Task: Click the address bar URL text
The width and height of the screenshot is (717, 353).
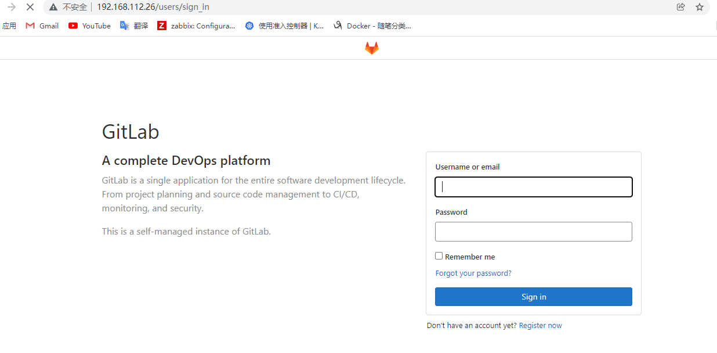Action: (153, 7)
